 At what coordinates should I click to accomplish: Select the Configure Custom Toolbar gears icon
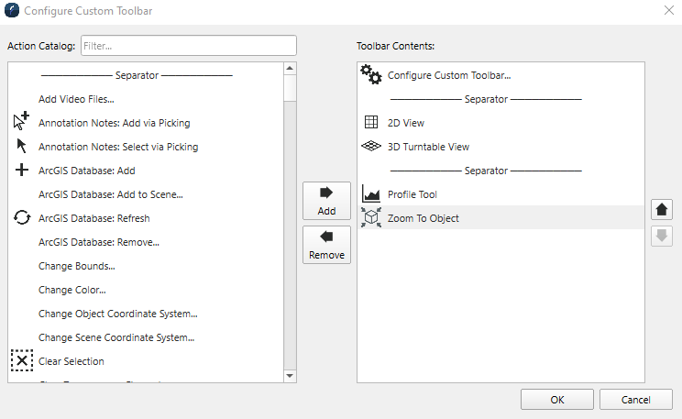(x=371, y=75)
